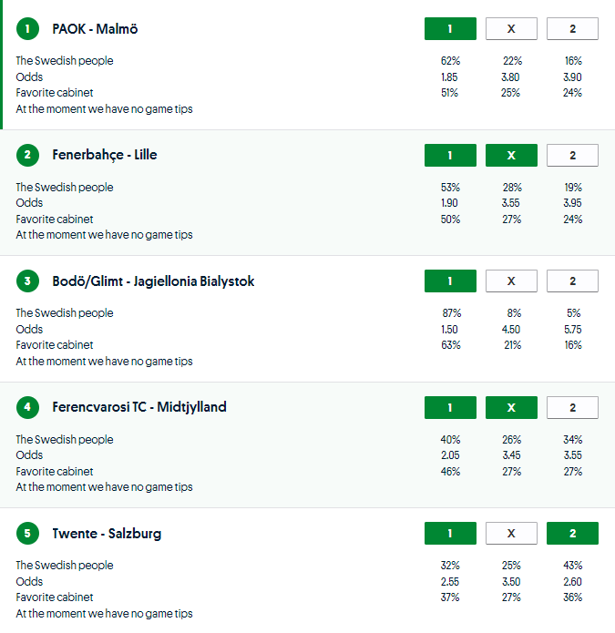The height and width of the screenshot is (633, 615).
Task: Deselect away win (2) for Twente - Salzburg
Action: (x=572, y=534)
